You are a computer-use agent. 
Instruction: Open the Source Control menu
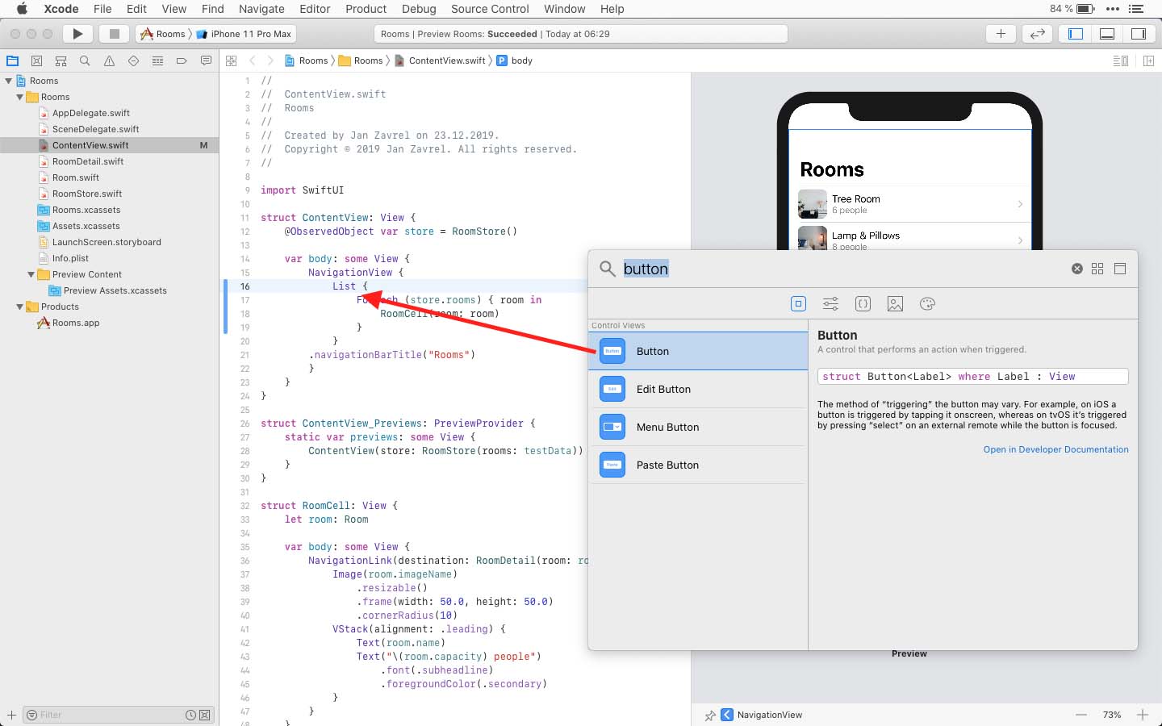point(490,9)
